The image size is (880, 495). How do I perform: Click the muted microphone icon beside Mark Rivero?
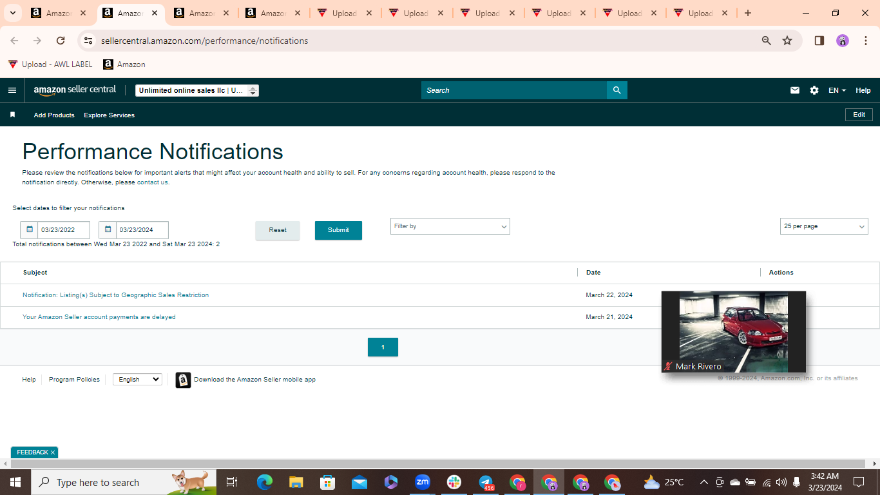[668, 366]
